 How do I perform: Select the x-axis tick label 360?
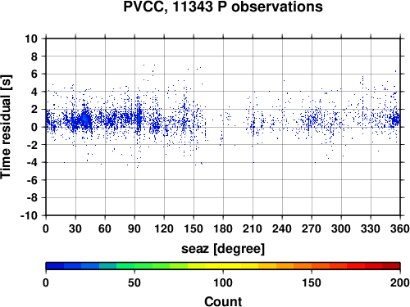tap(399, 228)
